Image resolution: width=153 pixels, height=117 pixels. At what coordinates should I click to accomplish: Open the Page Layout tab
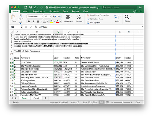[39, 11]
